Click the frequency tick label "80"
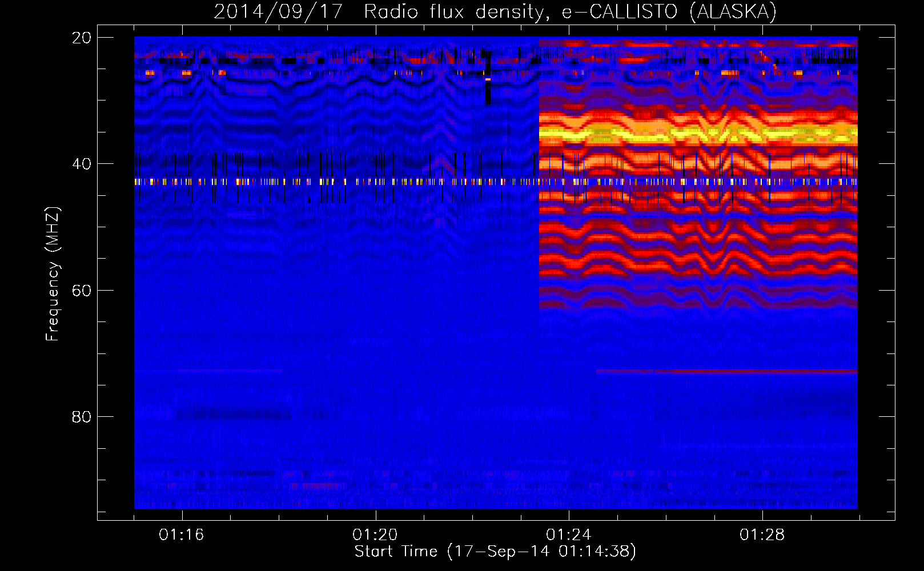 [x=82, y=417]
